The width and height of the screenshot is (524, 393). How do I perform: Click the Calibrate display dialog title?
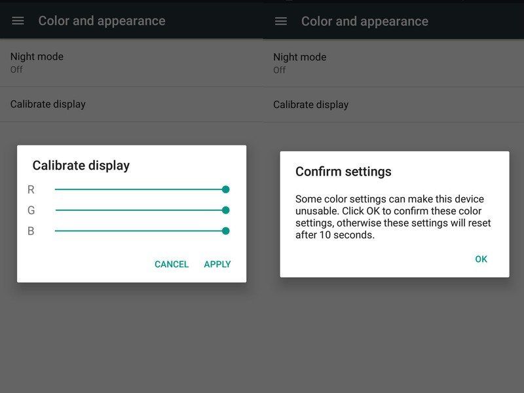point(82,165)
